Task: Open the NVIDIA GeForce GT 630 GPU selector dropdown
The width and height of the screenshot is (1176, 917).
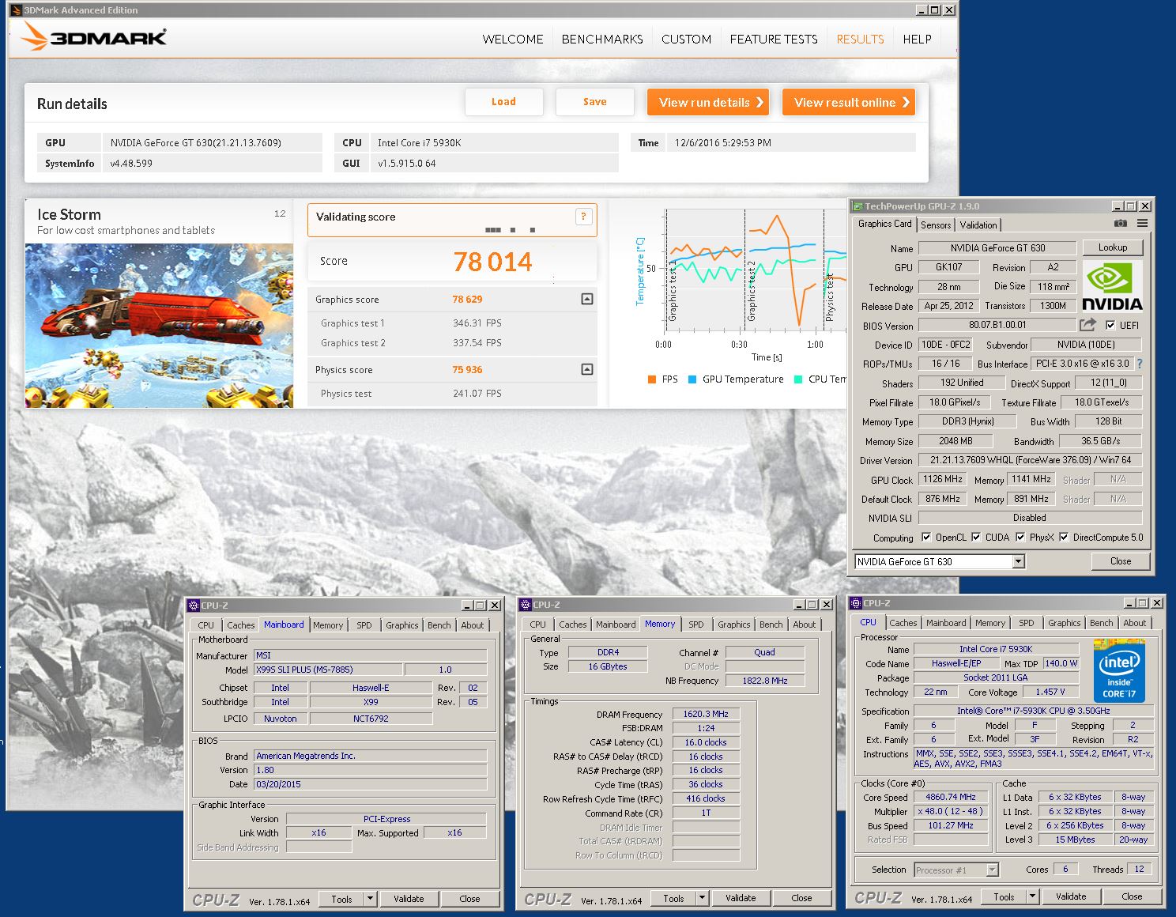Action: coord(1018,561)
